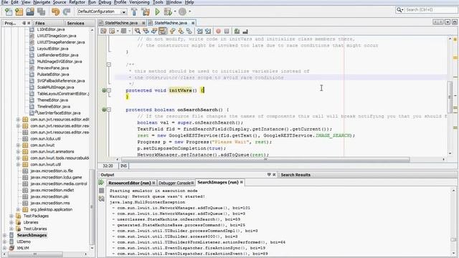
Task: Close the SearchImages (run) output tab
Action: pyautogui.click(x=242, y=182)
